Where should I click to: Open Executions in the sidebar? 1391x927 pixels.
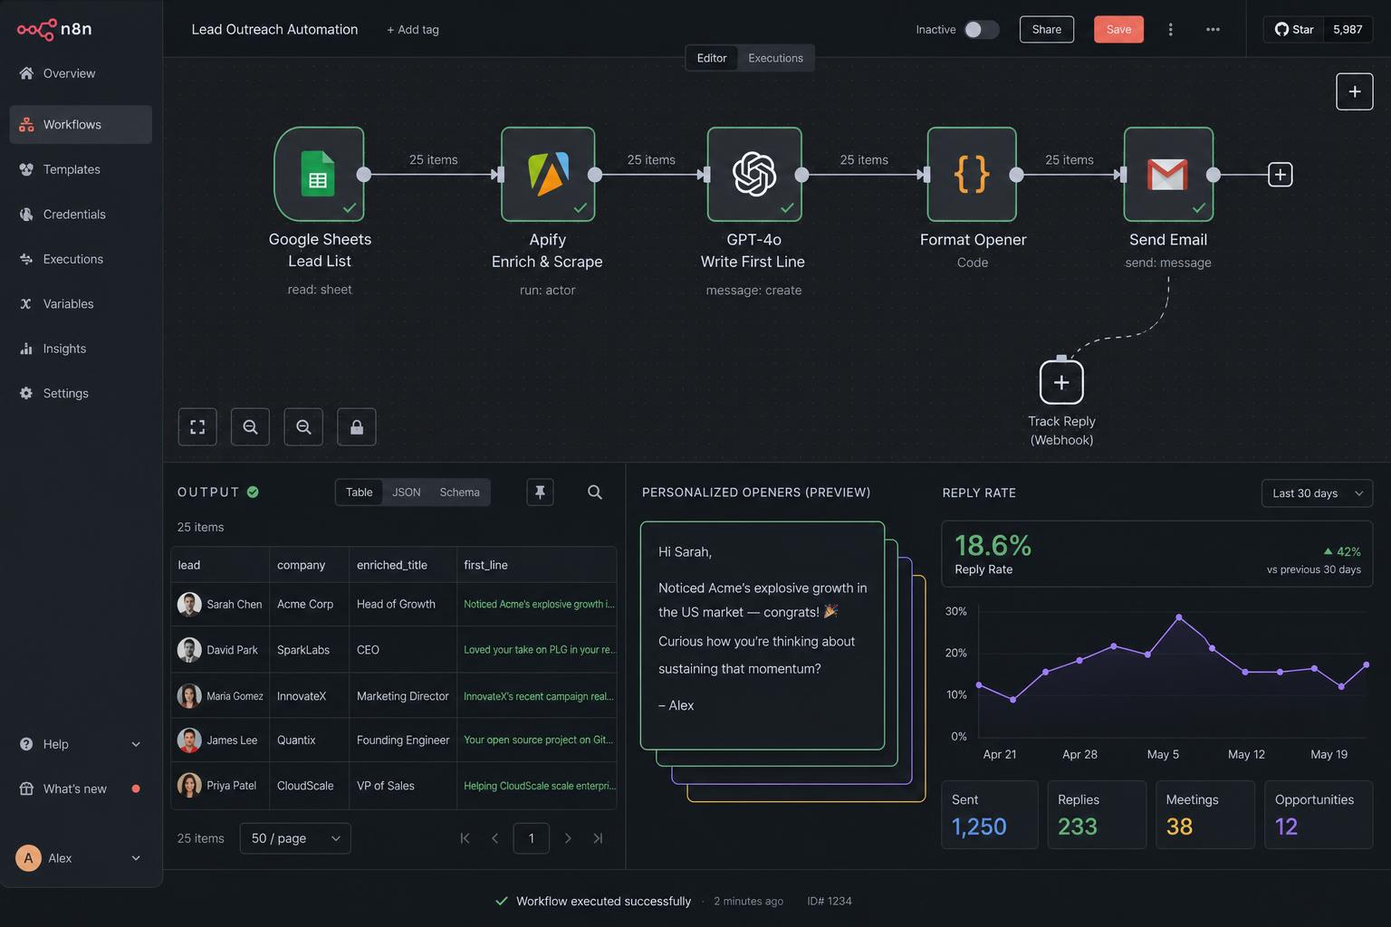(x=81, y=259)
